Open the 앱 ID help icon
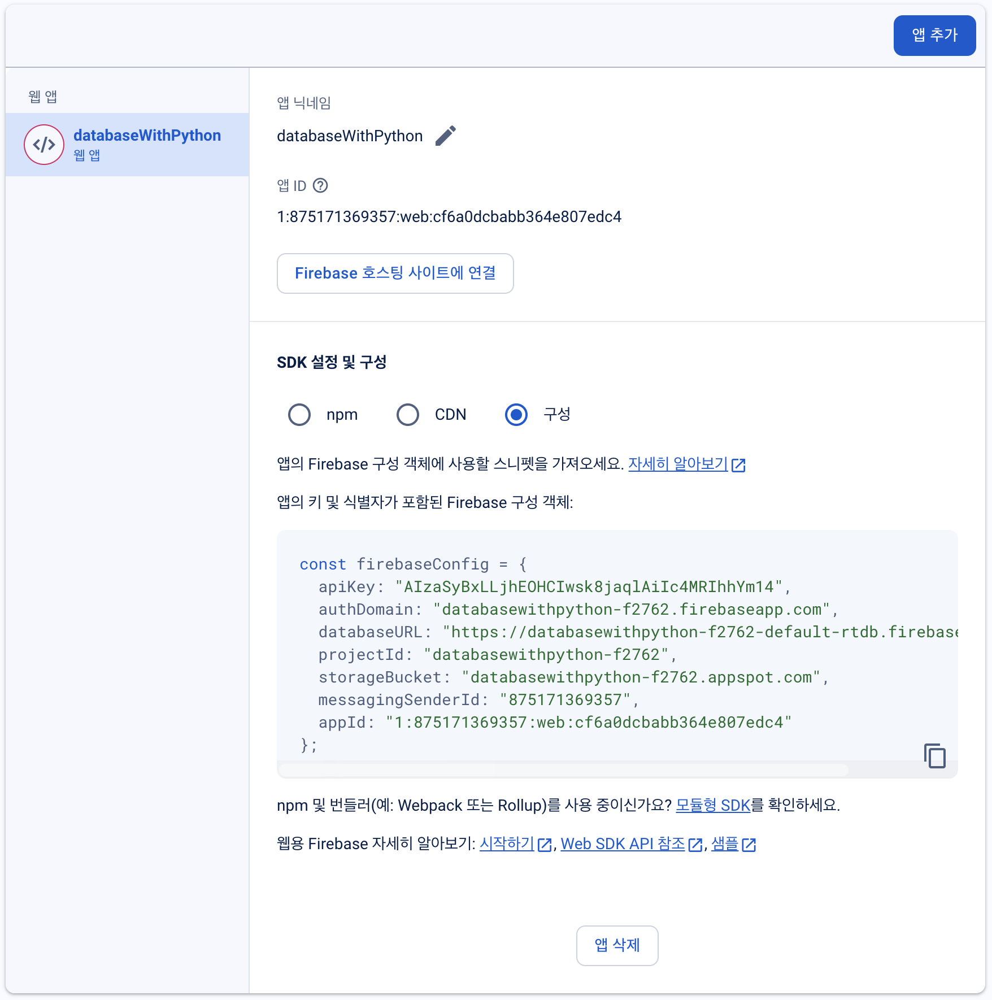This screenshot has height=1000, width=992. tap(320, 185)
